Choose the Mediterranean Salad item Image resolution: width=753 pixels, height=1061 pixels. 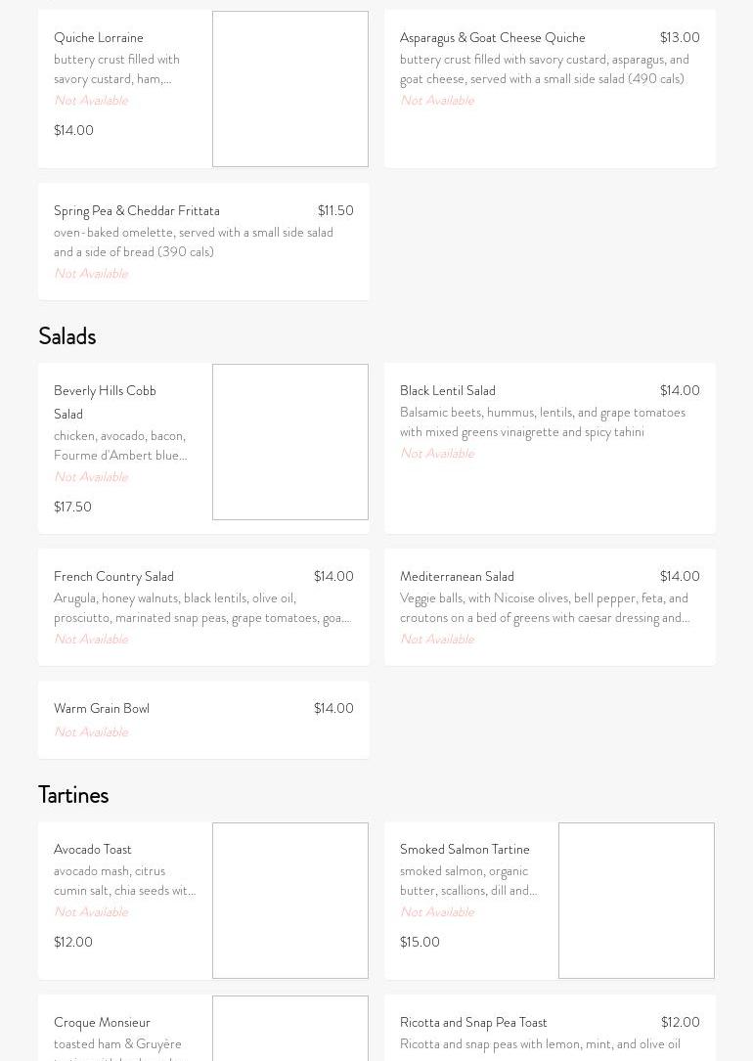457,577
